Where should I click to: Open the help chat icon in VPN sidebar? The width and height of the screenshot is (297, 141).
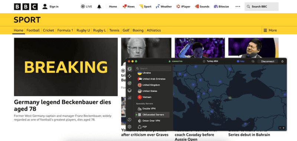coord(130,119)
